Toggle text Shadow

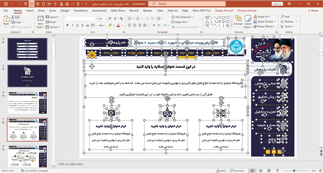82,25
